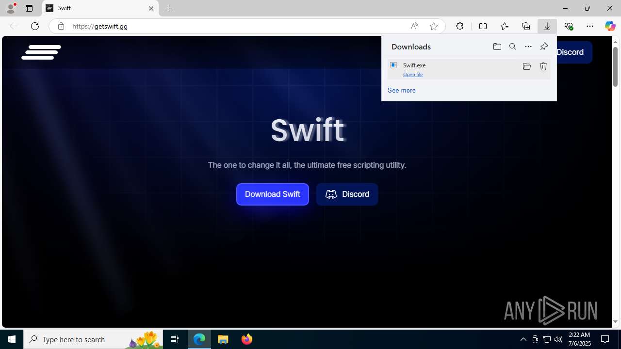Open the taskbar clock and date

tap(579, 339)
